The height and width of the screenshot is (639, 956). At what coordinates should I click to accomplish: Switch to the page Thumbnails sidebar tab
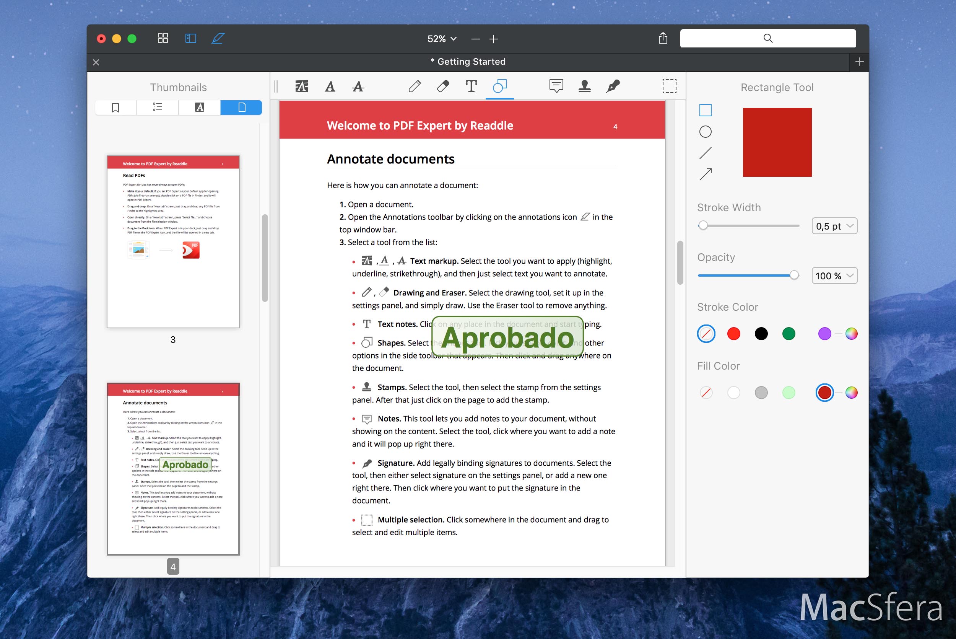[241, 108]
